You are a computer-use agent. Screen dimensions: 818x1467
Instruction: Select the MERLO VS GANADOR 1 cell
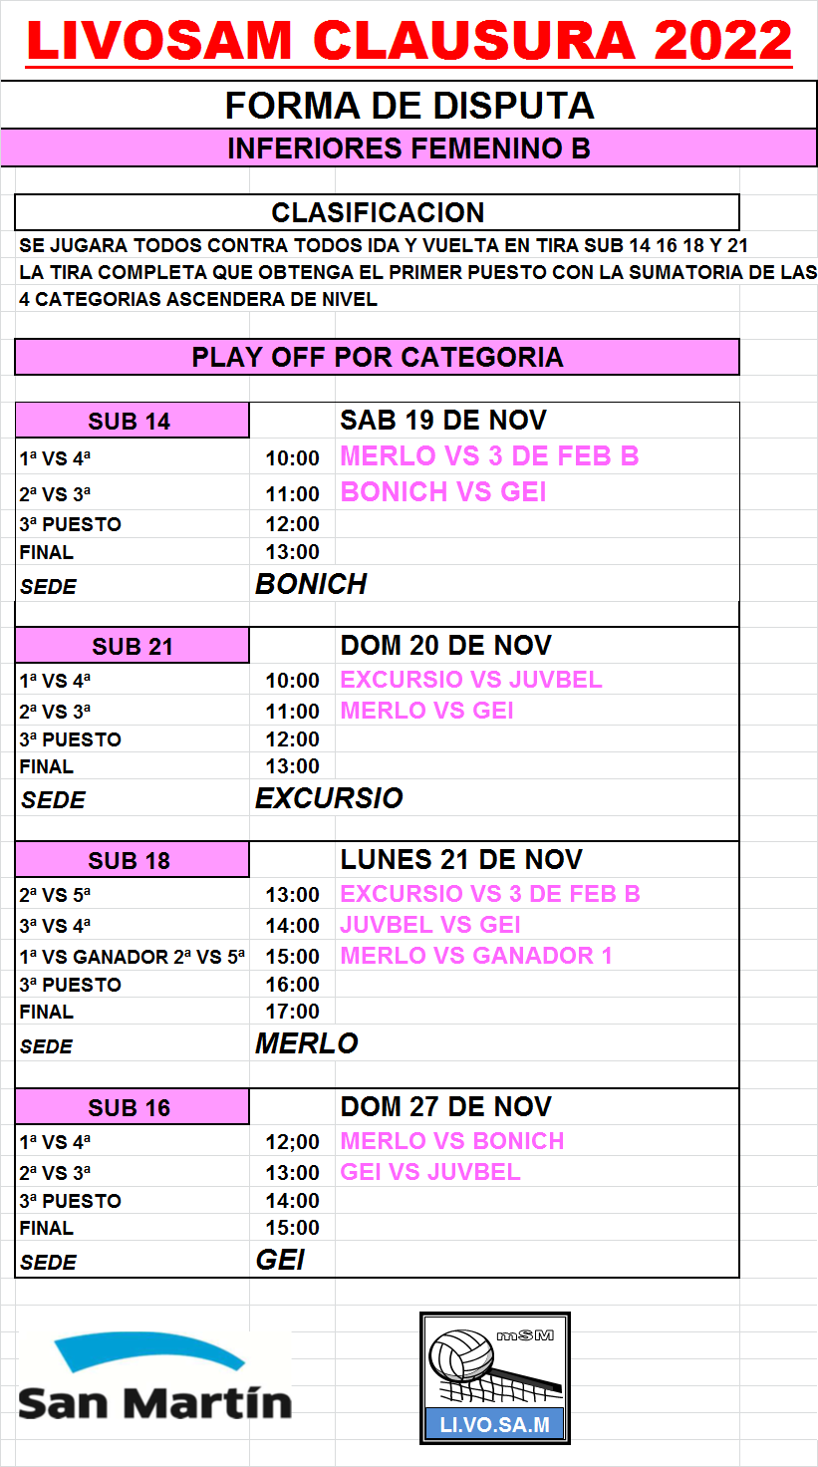[476, 956]
